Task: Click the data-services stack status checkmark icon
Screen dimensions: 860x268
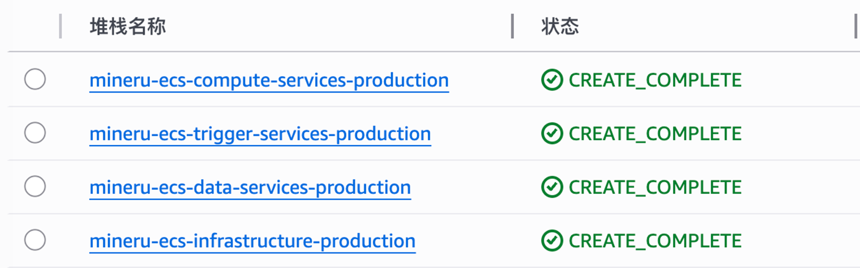Action: click(552, 187)
